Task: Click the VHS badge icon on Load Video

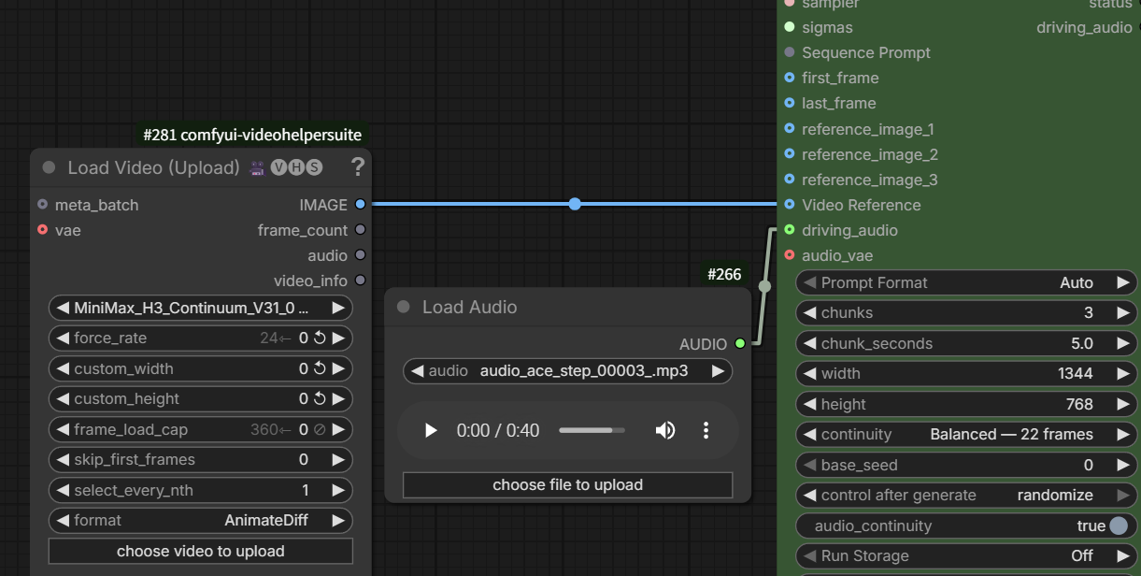Action: [x=296, y=167]
